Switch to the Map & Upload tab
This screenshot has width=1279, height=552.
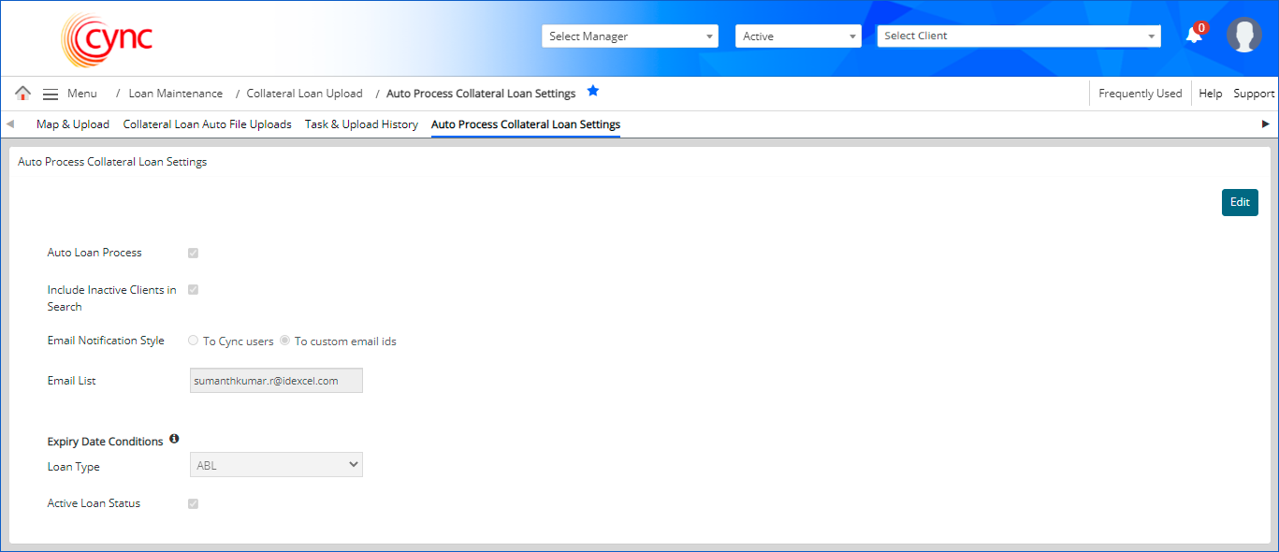coord(73,124)
